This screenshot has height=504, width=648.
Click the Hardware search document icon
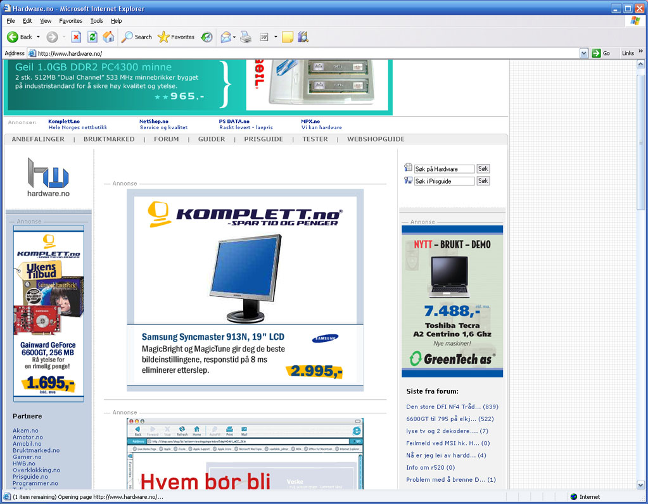408,167
